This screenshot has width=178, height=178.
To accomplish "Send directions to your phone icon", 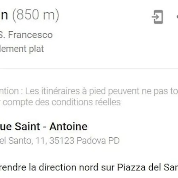I will click(157, 17).
